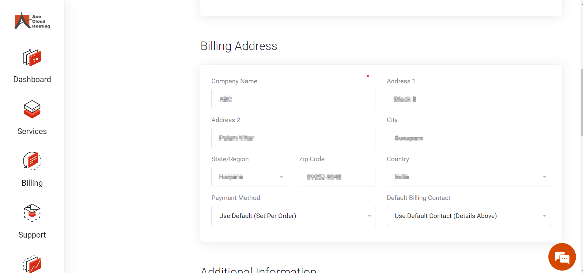This screenshot has width=583, height=273.
Task: Click the Ace Cloud Hosting logo
Action: (x=32, y=21)
